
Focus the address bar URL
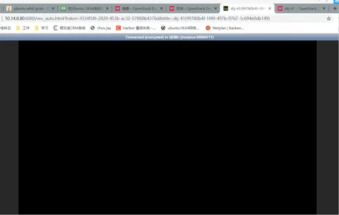(x=137, y=19)
